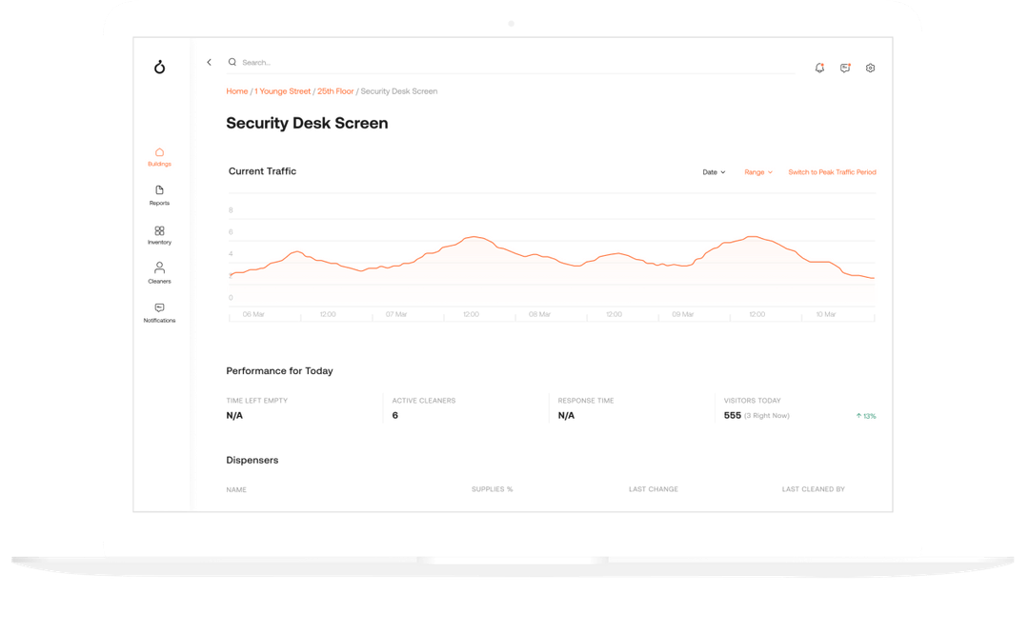Sort dispensers by Supplies % column
Image resolution: width=1029 pixels, height=633 pixels.
493,489
